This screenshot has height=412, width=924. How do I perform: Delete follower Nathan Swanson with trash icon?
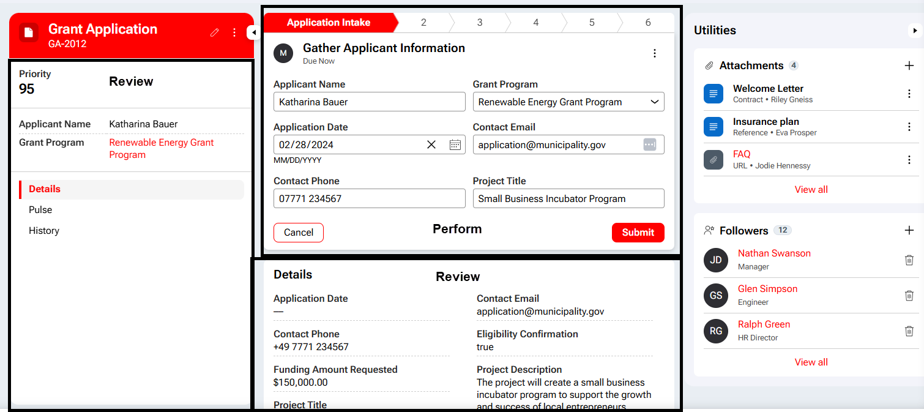coord(909,260)
